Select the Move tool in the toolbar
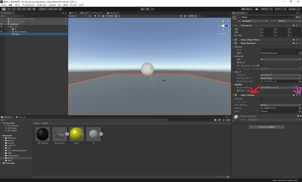Screen dimensions: 302x182 point(9,9)
